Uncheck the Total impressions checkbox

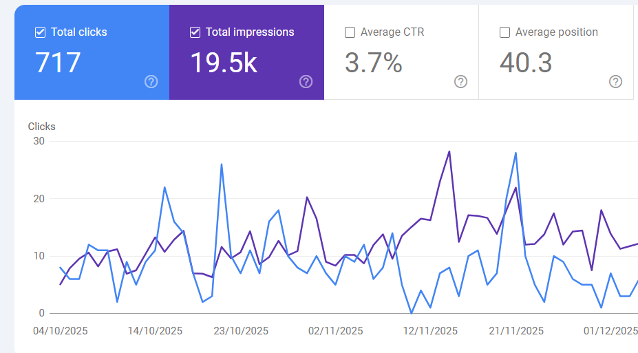(x=195, y=32)
